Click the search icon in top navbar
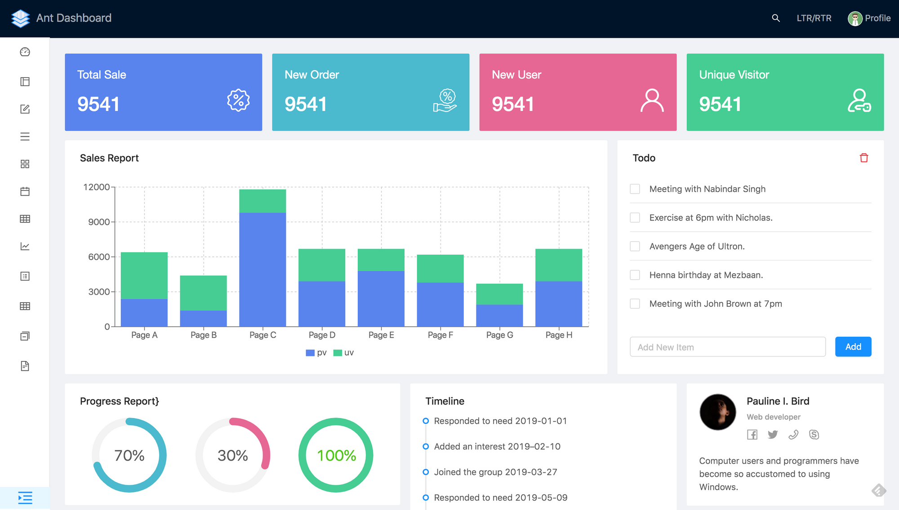The height and width of the screenshot is (510, 899). click(776, 18)
